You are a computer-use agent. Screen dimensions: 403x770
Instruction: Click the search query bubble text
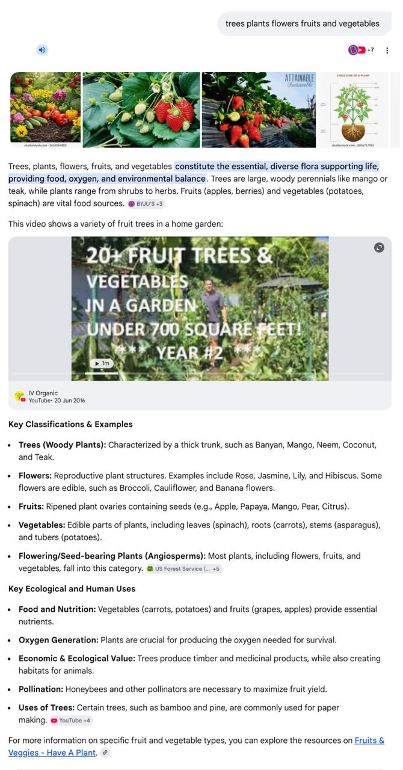coord(303,24)
